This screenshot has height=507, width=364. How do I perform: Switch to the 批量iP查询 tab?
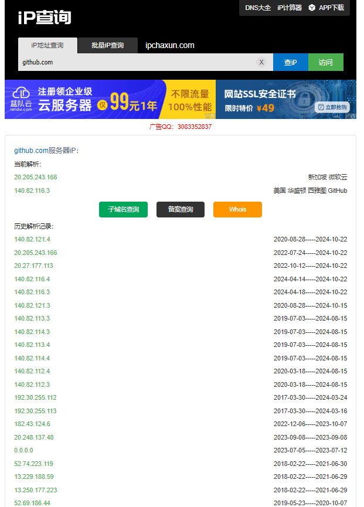[x=108, y=45]
